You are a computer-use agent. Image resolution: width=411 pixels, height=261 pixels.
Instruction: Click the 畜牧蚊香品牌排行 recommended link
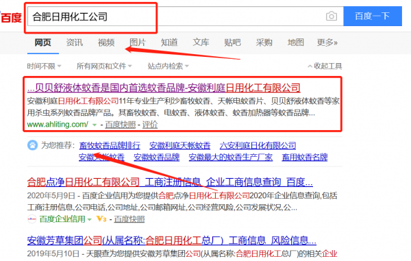pyautogui.click(x=110, y=145)
